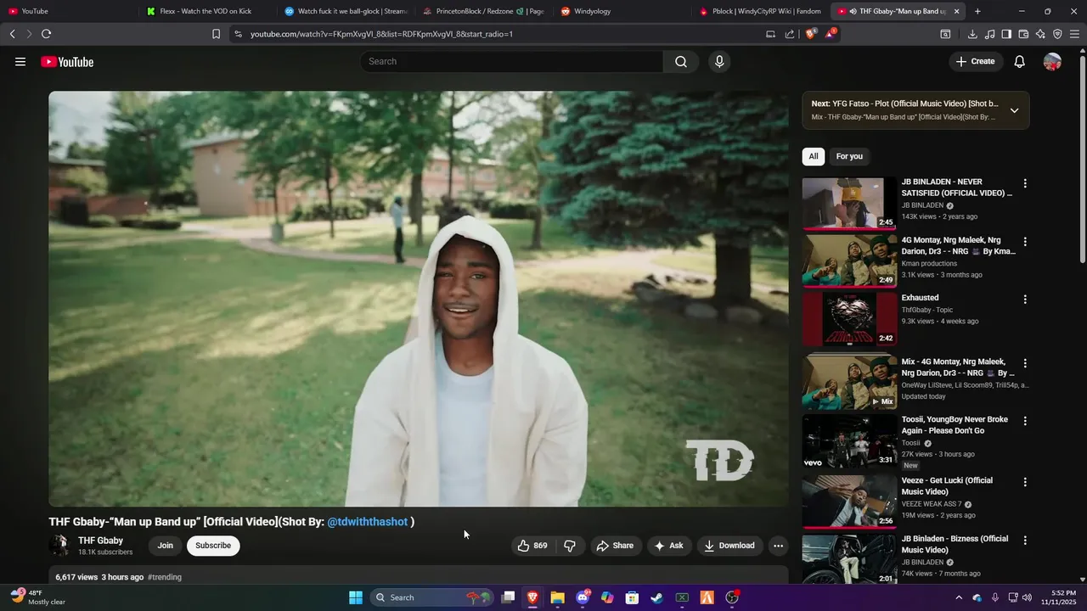Viewport: 1087px width, 611px height.
Task: Like the video with thumbs up
Action: click(x=532, y=546)
